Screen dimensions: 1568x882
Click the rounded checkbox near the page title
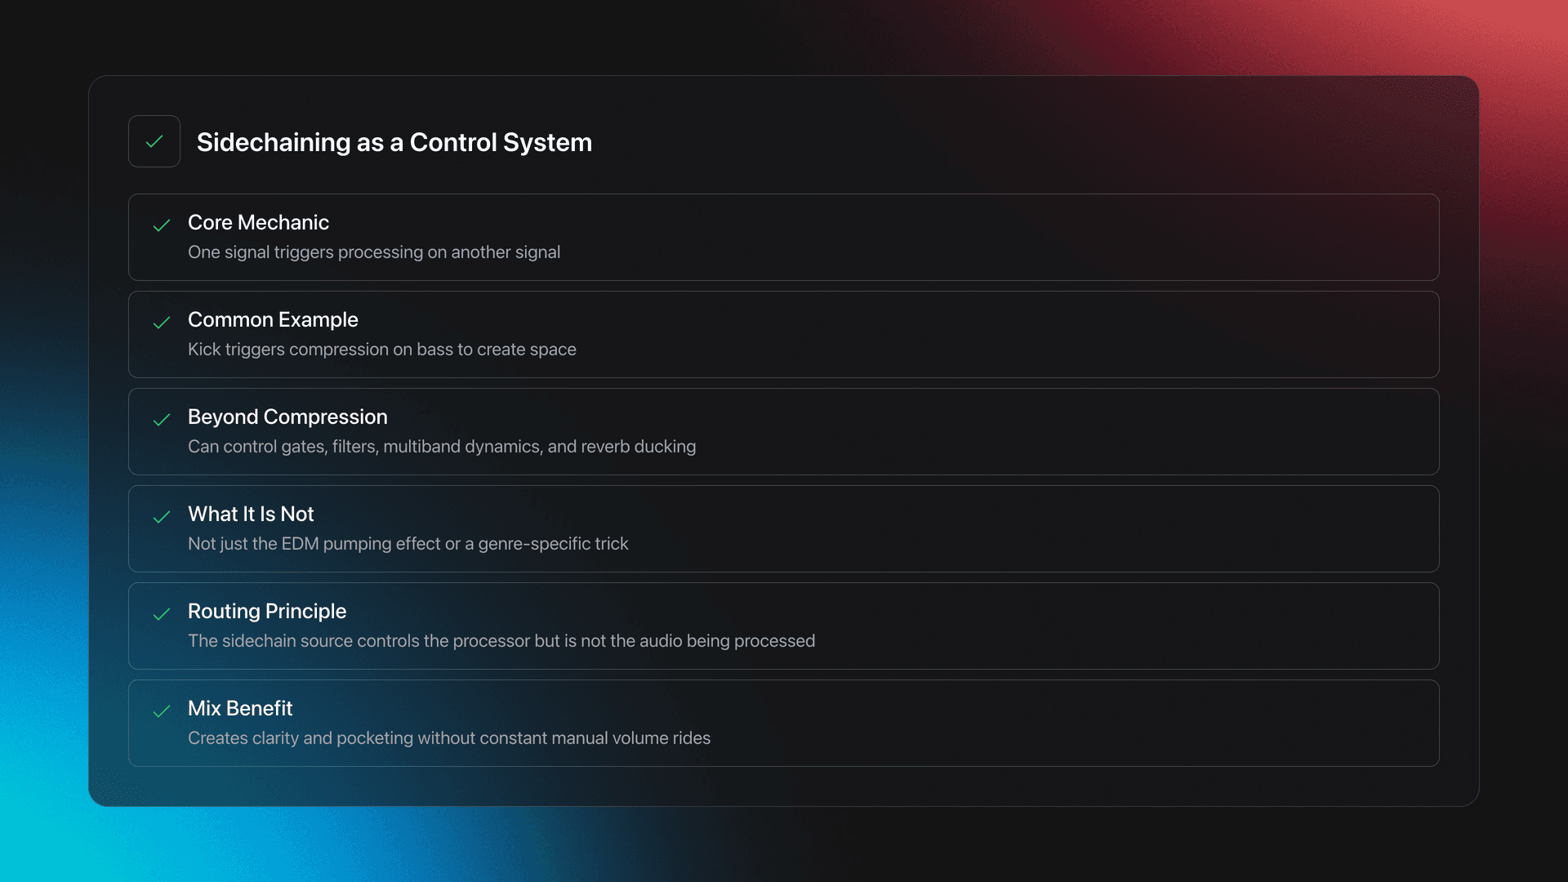tap(154, 141)
